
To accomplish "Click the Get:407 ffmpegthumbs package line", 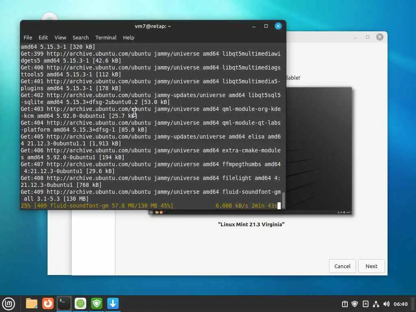I will click(151, 168).
